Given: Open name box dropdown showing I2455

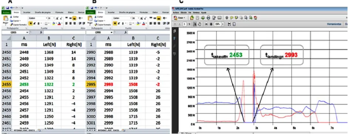Looking at the screenshot, I should 27,32.
